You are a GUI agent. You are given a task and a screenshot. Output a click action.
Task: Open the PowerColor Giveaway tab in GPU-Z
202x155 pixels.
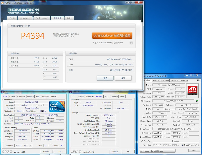(x=179, y=80)
